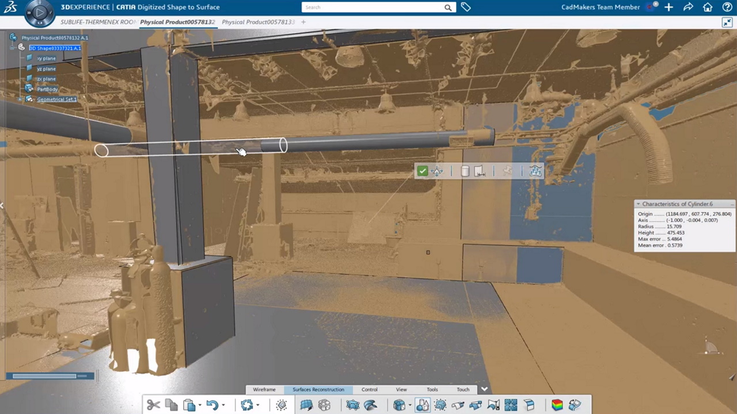Collapse the Characteristics of Cylinder.6 panel
Image resolution: width=737 pixels, height=414 pixels.
point(638,204)
